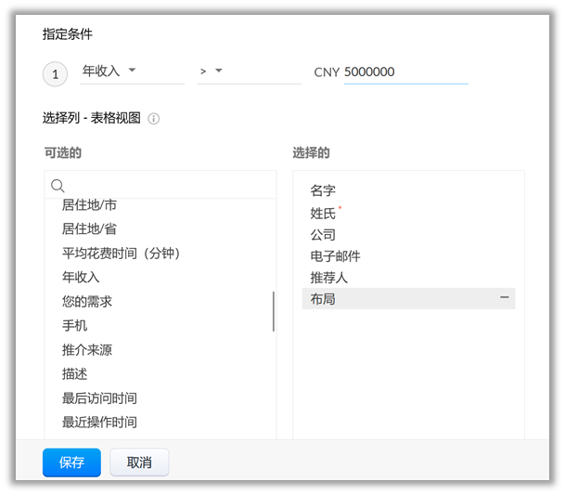Click the CNY amount input field
Viewport: 565px width, 495px height.
(x=404, y=72)
